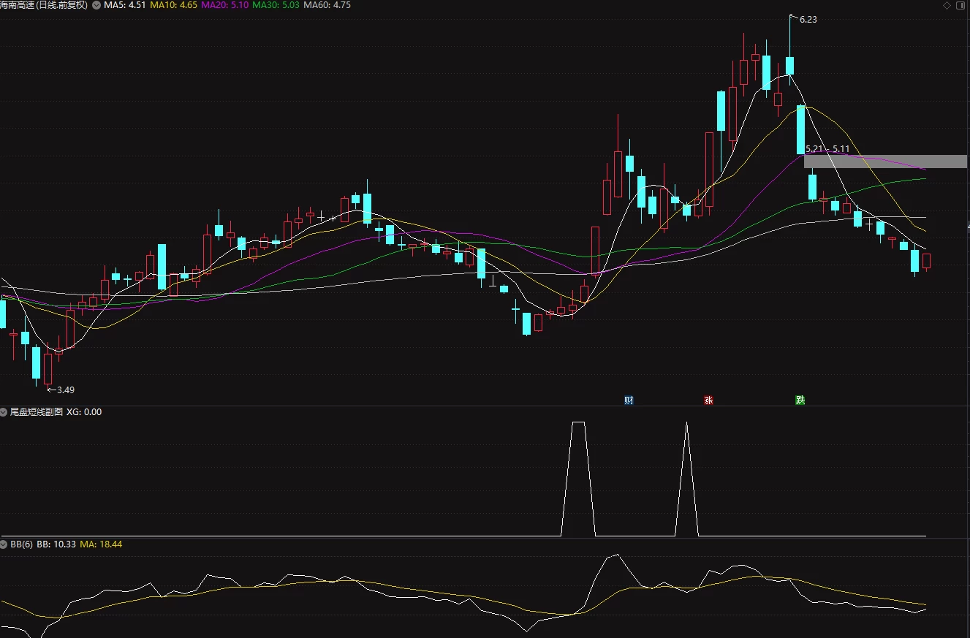Click the 海南高速 (日线.前复权) title
Screen dimensions: 970x638
(44, 5)
